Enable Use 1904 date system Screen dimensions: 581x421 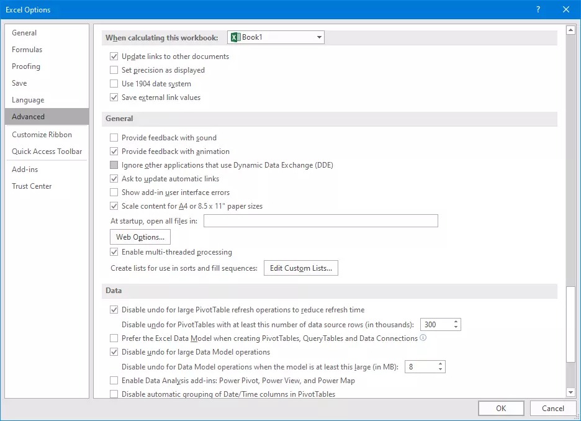coord(114,84)
